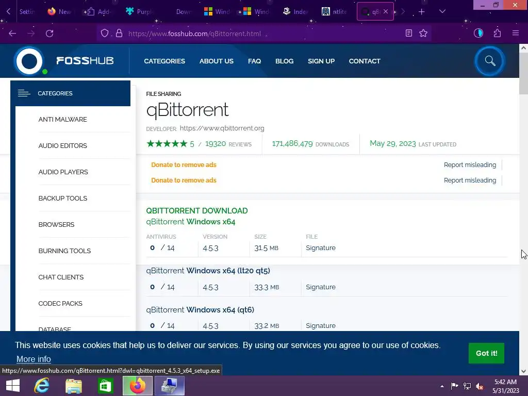This screenshot has width=528, height=396.
Task: Open the CATEGORIES nav menu item
Action: (x=164, y=61)
